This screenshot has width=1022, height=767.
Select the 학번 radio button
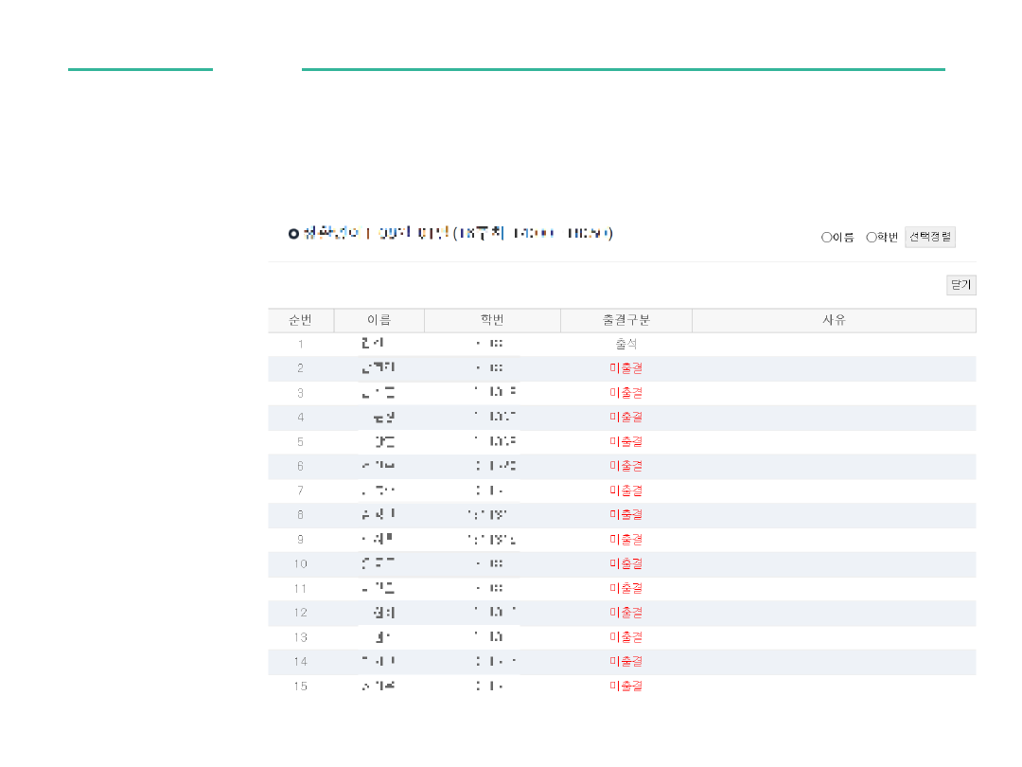tap(872, 237)
